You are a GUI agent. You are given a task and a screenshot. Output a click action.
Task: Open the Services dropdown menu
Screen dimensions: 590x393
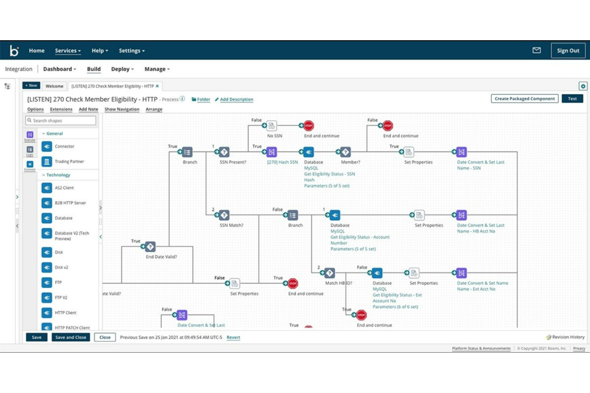click(x=67, y=50)
